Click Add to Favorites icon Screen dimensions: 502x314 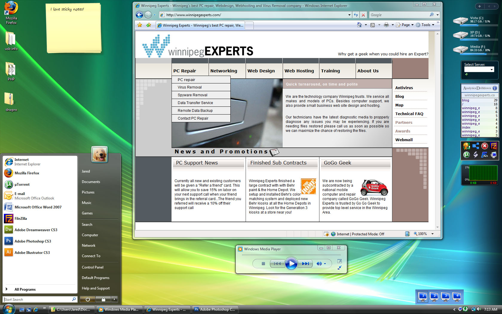(x=149, y=25)
